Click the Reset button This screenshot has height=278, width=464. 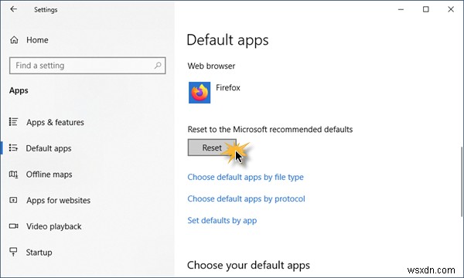coord(212,147)
